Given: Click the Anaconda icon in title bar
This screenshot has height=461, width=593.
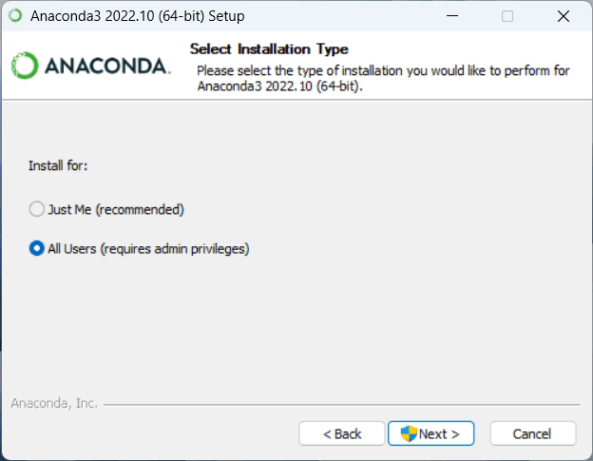Looking at the screenshot, I should pyautogui.click(x=15, y=16).
